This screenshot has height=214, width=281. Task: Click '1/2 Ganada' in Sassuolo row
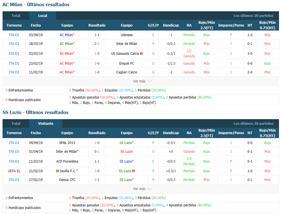189,53
